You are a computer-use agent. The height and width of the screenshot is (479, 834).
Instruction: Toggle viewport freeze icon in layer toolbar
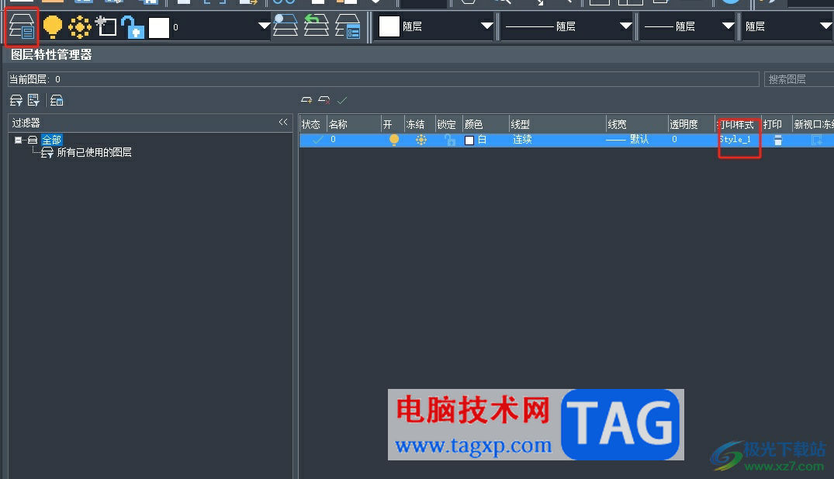tap(106, 26)
